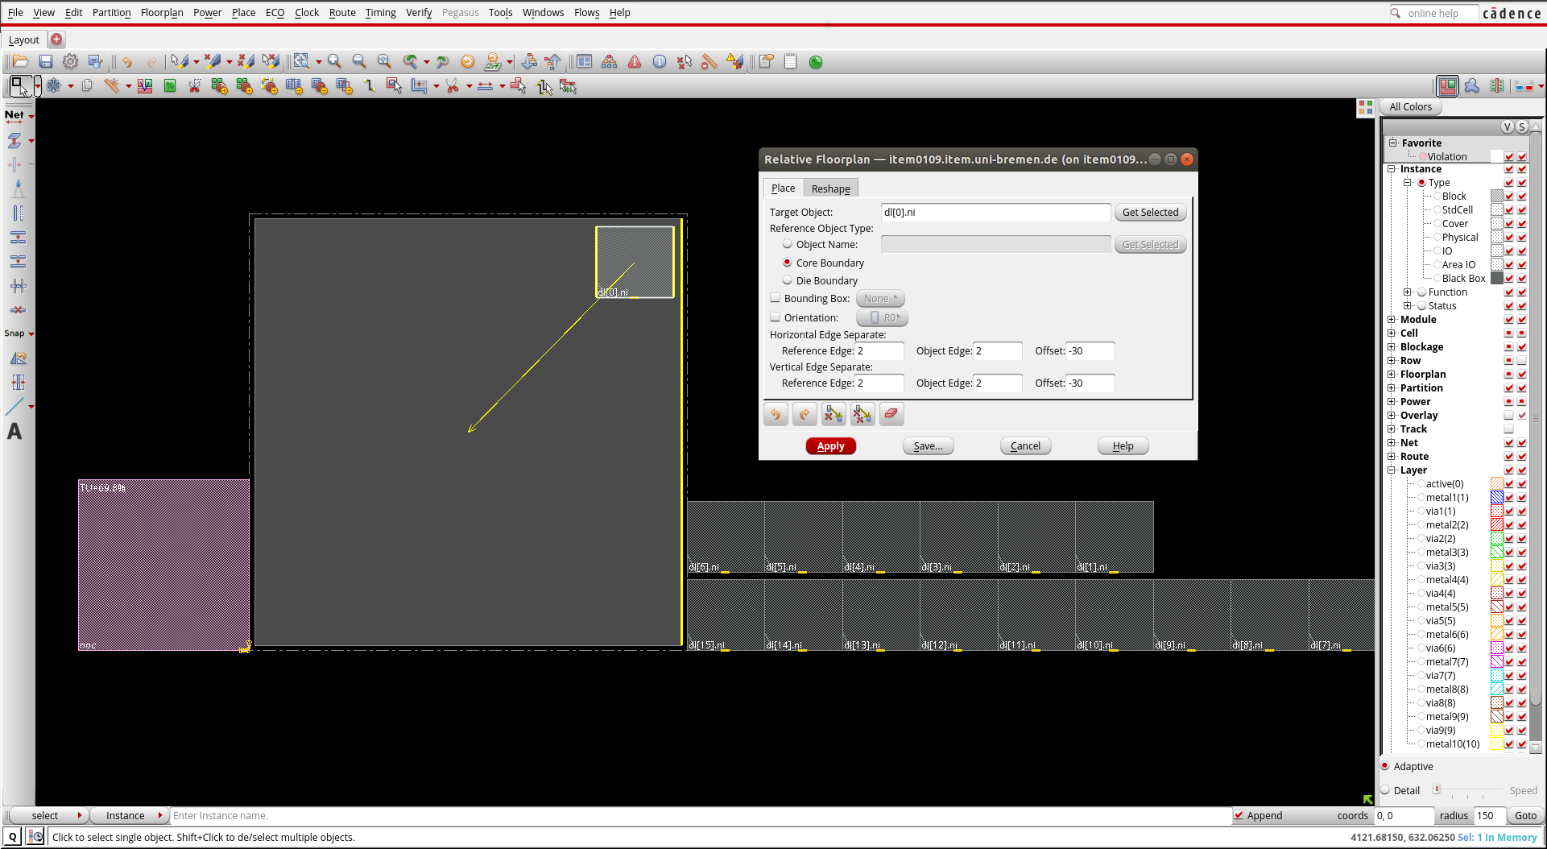The height and width of the screenshot is (849, 1547).
Task: Click the green globe toolbar icon
Action: point(816,62)
